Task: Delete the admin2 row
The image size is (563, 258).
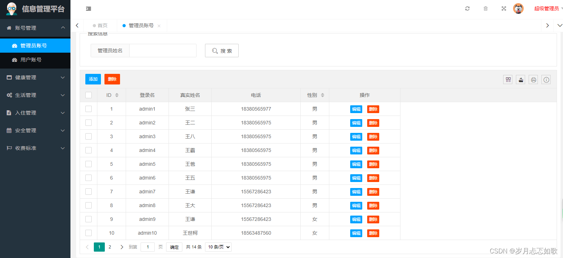Action: 373,123
